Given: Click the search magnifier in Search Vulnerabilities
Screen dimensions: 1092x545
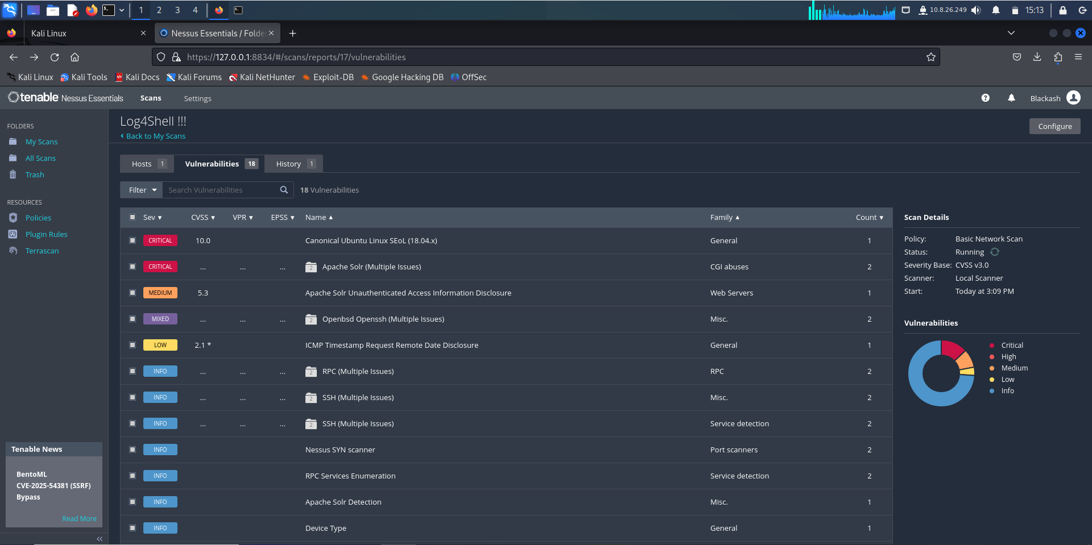Looking at the screenshot, I should (284, 190).
